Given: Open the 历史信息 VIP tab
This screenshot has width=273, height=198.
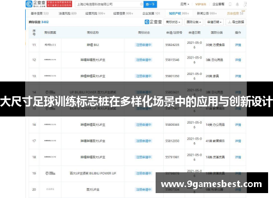Looking at the screenshot, I should point(235,13).
